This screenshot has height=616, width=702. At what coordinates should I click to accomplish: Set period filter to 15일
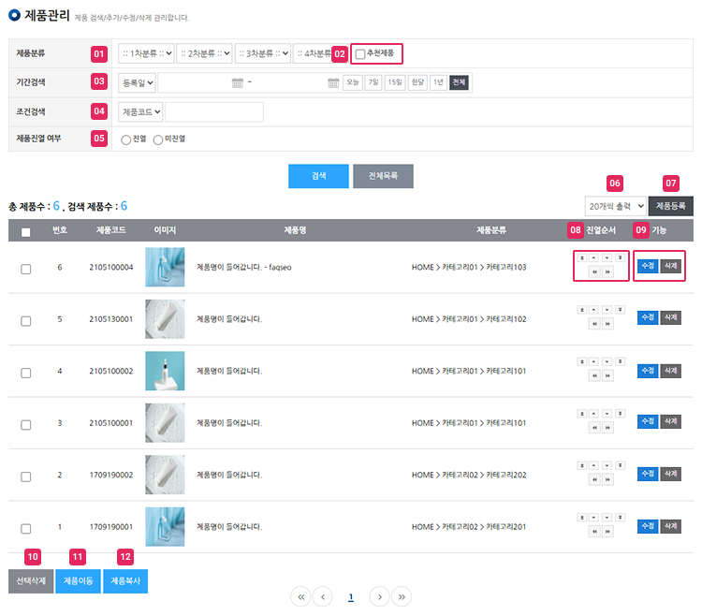[394, 82]
